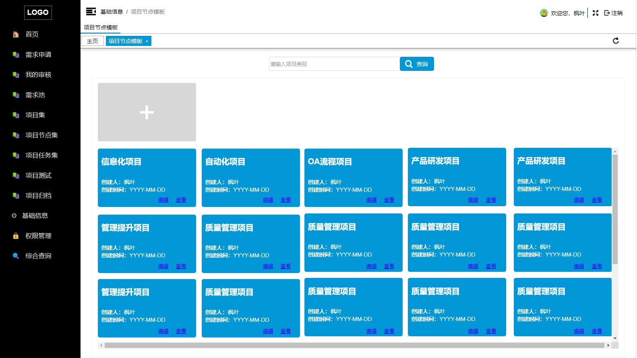Image resolution: width=637 pixels, height=358 pixels.
Task: Click the horizontal scrollbar right arrow
Action: (608, 345)
